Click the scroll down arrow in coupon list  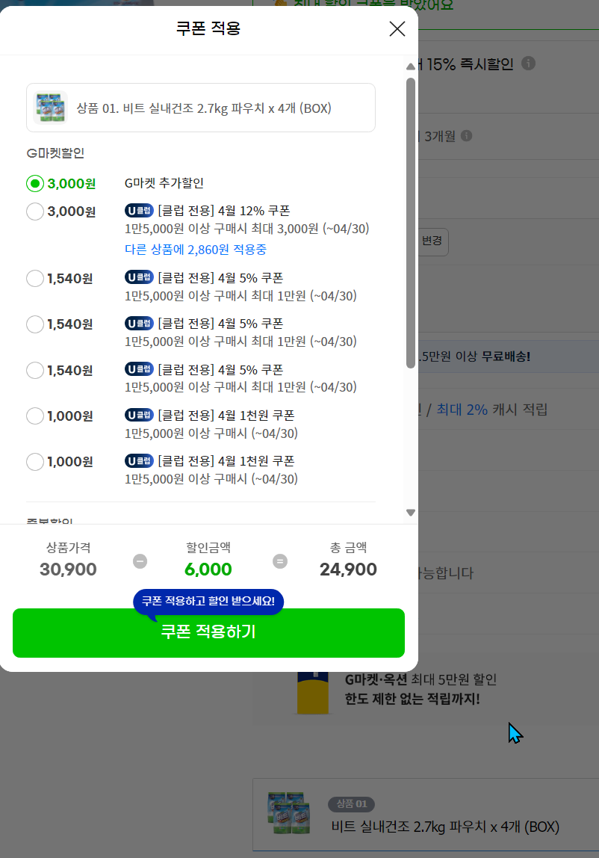(411, 513)
